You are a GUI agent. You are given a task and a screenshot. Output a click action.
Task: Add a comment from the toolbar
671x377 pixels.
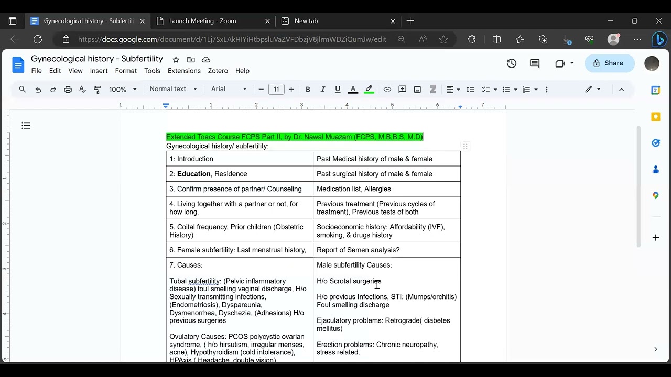403,90
